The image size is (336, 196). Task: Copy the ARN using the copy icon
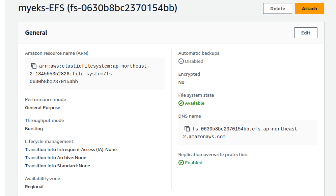coord(34,66)
